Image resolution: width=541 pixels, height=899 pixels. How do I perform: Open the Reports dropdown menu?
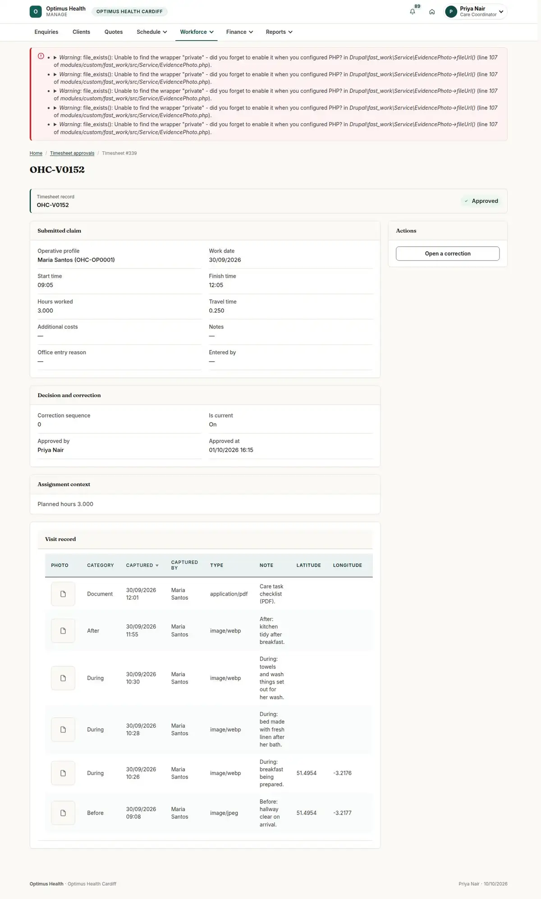tap(279, 32)
